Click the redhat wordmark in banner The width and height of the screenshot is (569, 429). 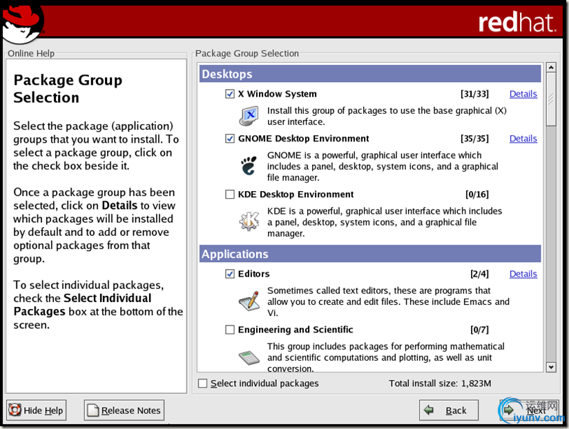517,22
